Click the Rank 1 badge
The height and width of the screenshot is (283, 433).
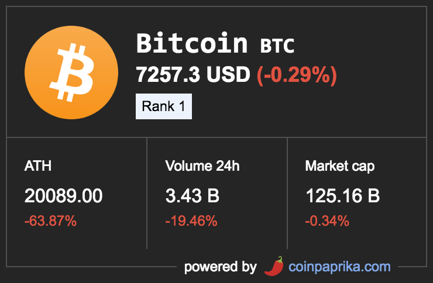pyautogui.click(x=164, y=106)
